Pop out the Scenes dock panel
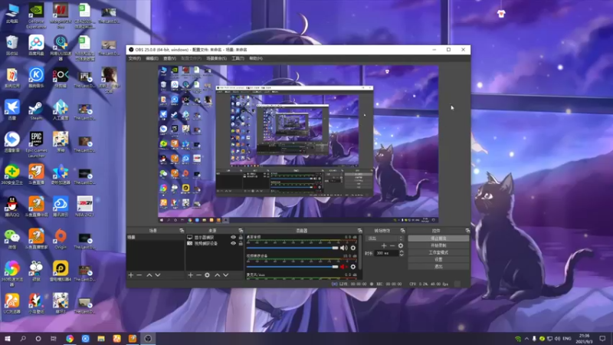Viewport: 613px width, 345px height. coord(182,231)
